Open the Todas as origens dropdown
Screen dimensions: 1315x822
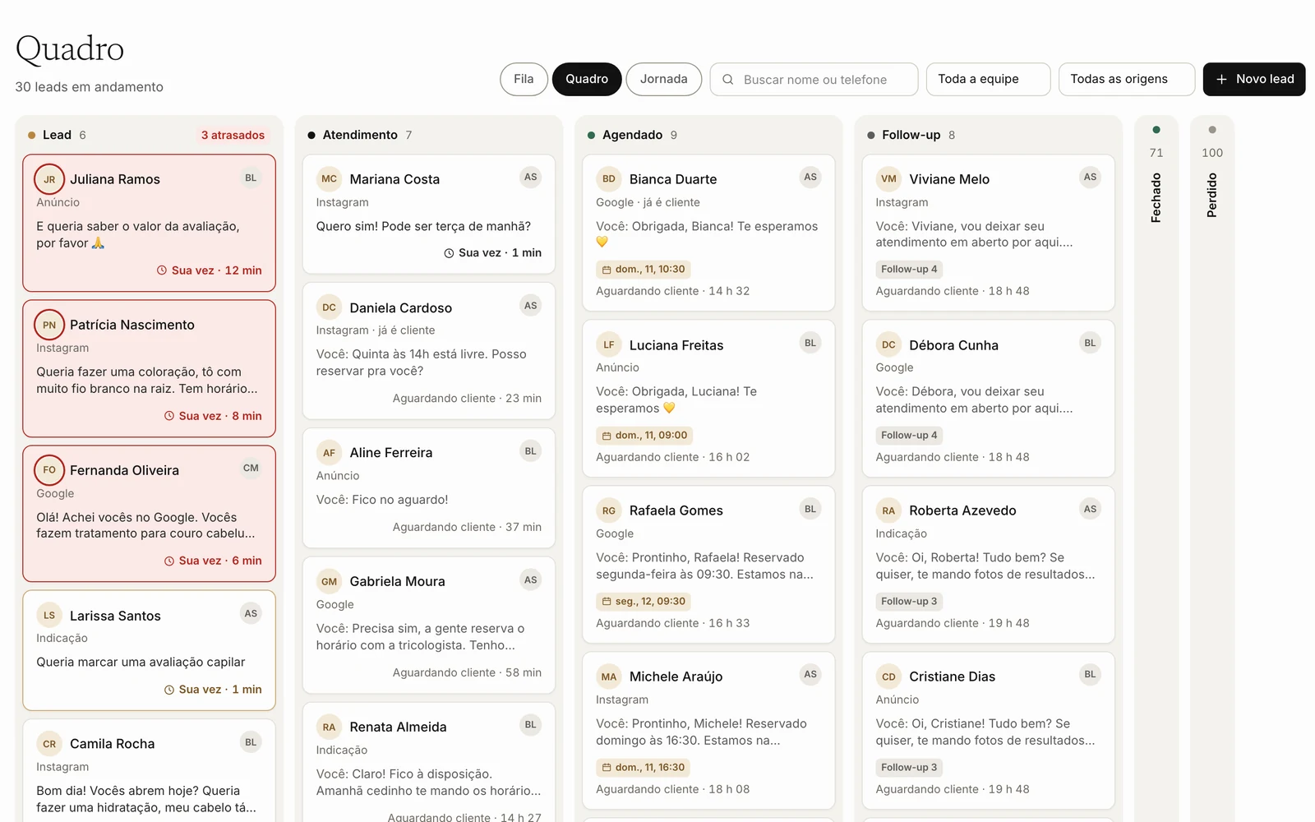(x=1127, y=79)
